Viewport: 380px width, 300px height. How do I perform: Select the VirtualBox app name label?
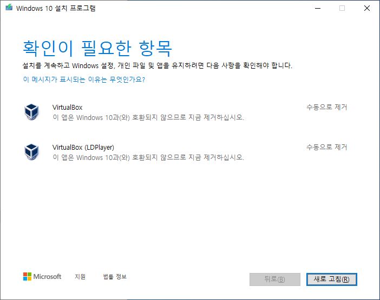(67, 107)
